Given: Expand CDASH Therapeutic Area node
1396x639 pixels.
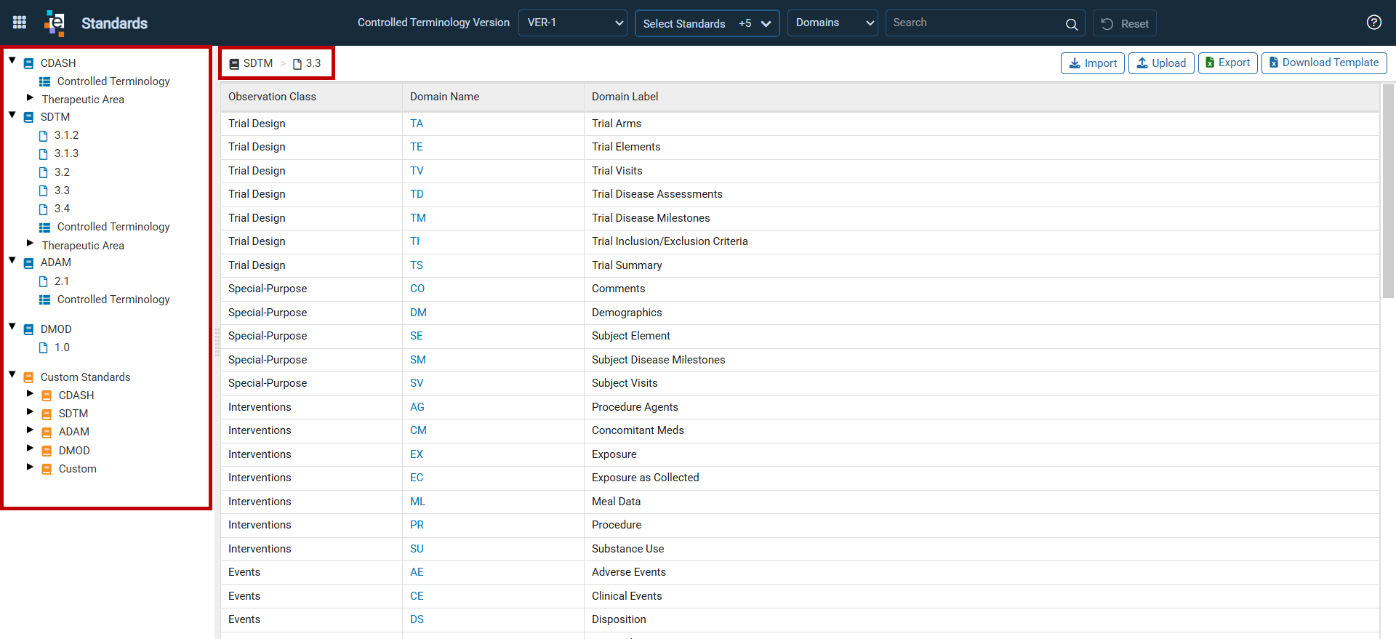Looking at the screenshot, I should 30,97.
